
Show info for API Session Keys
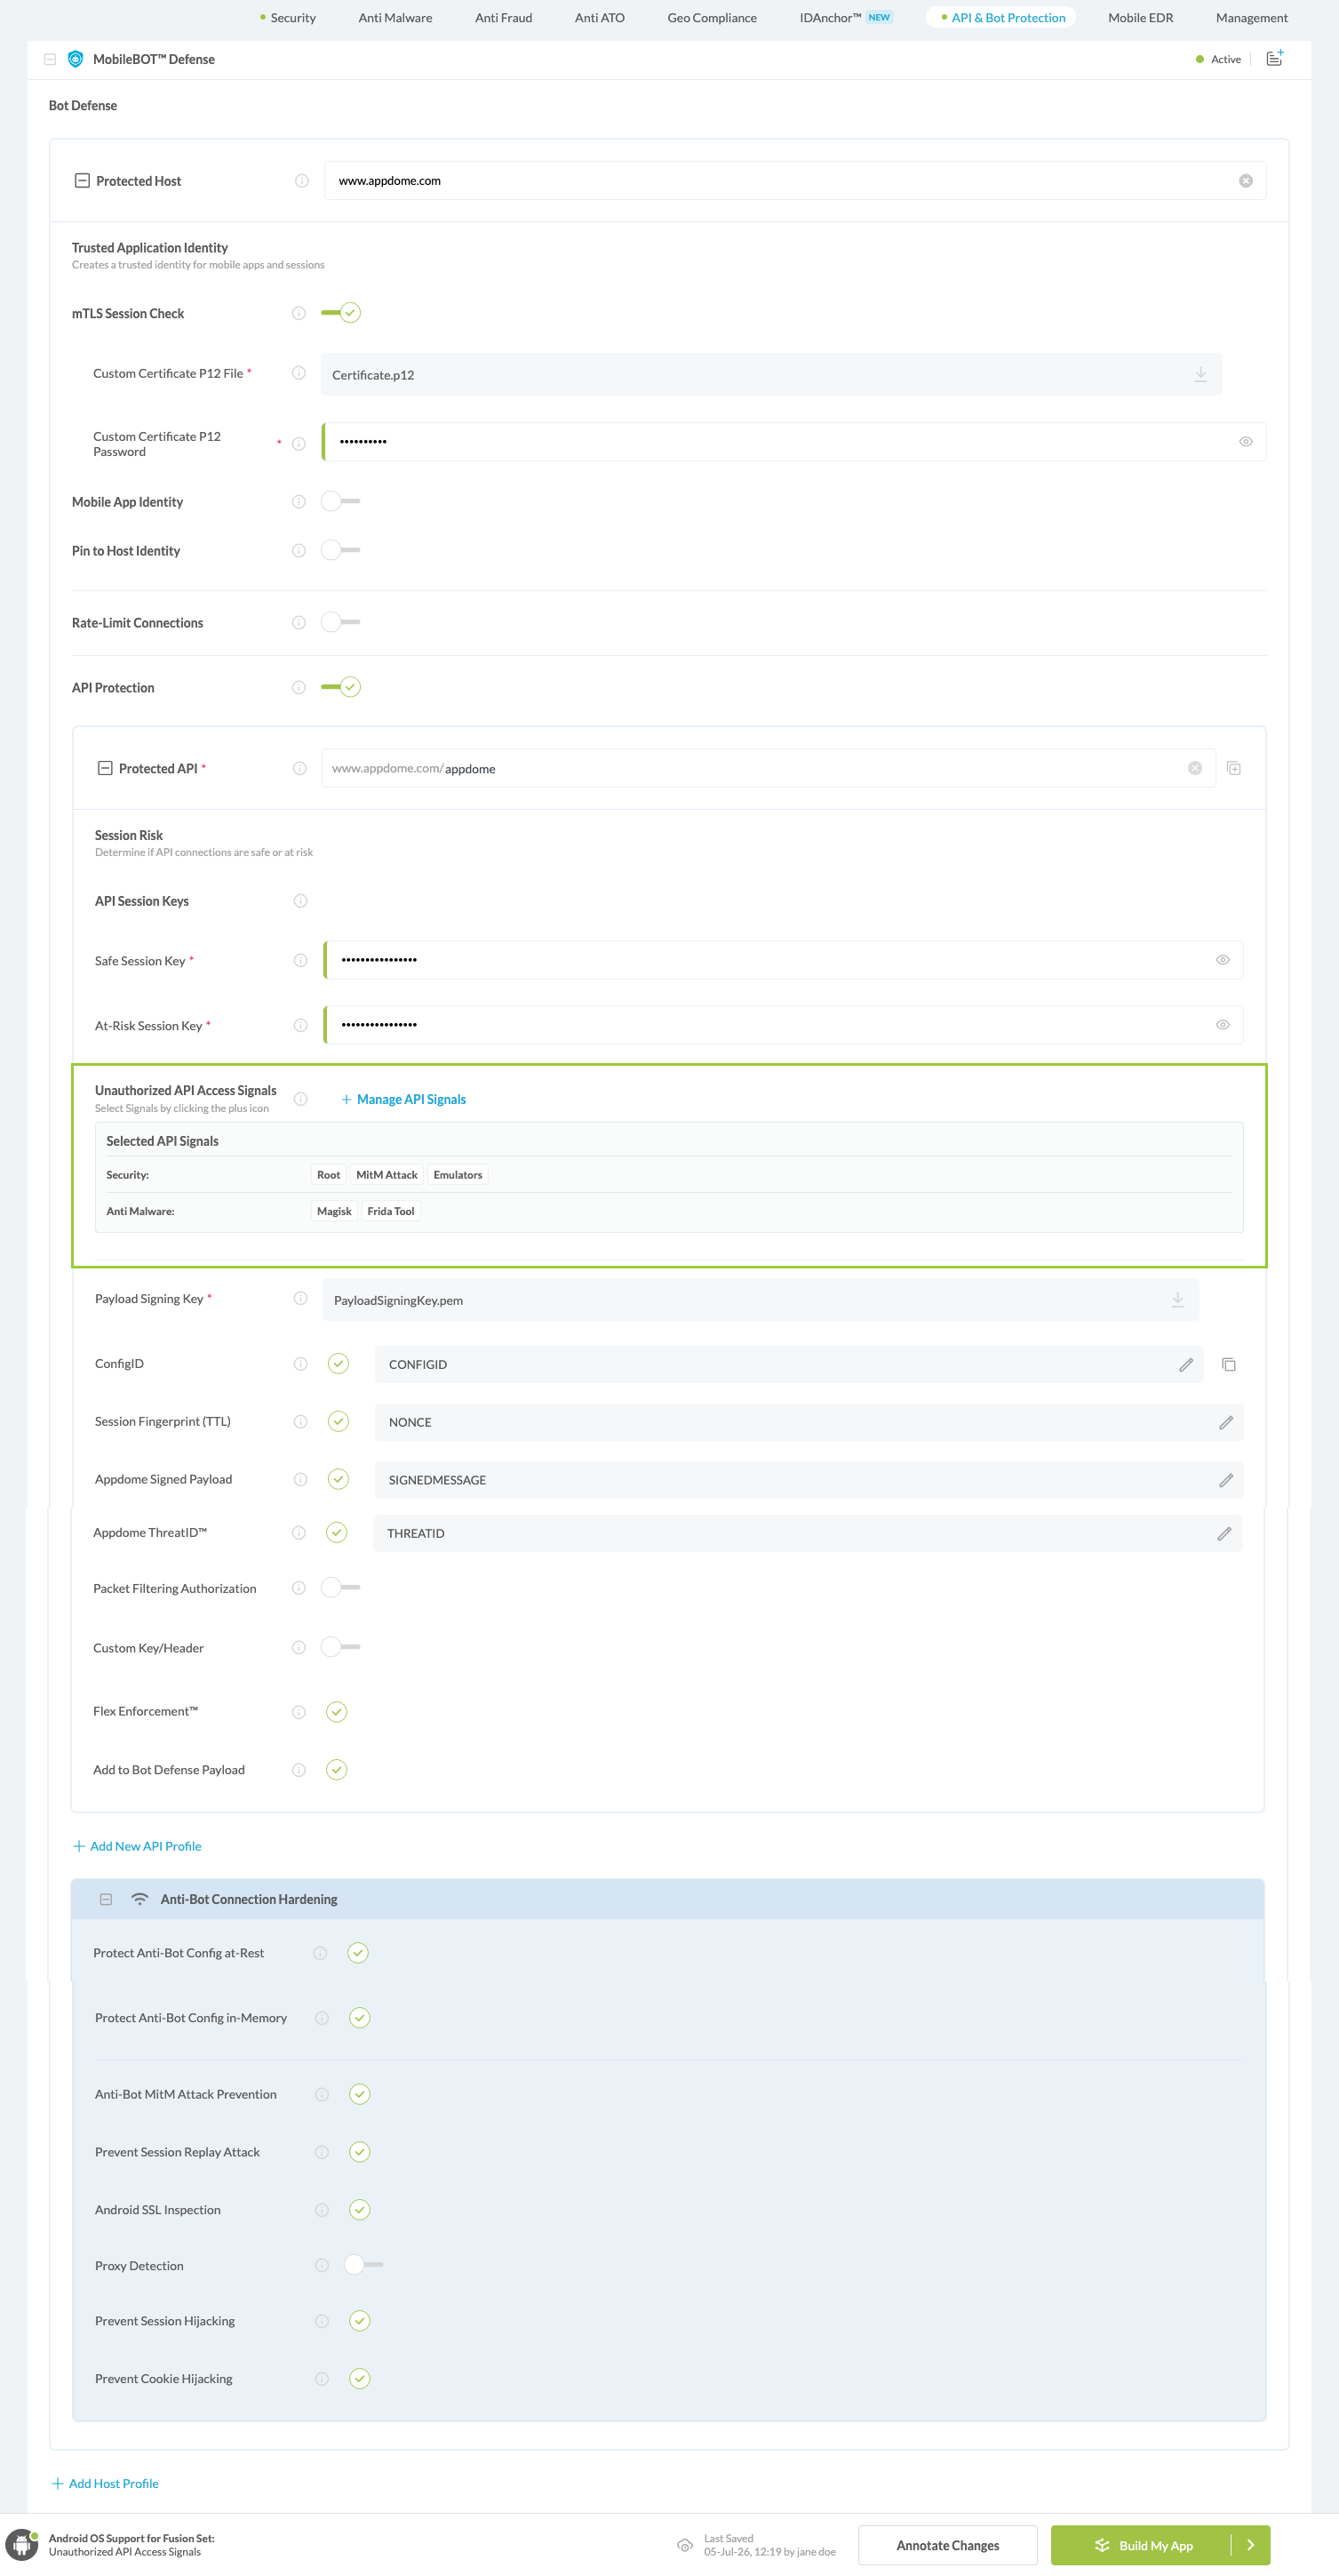301,901
